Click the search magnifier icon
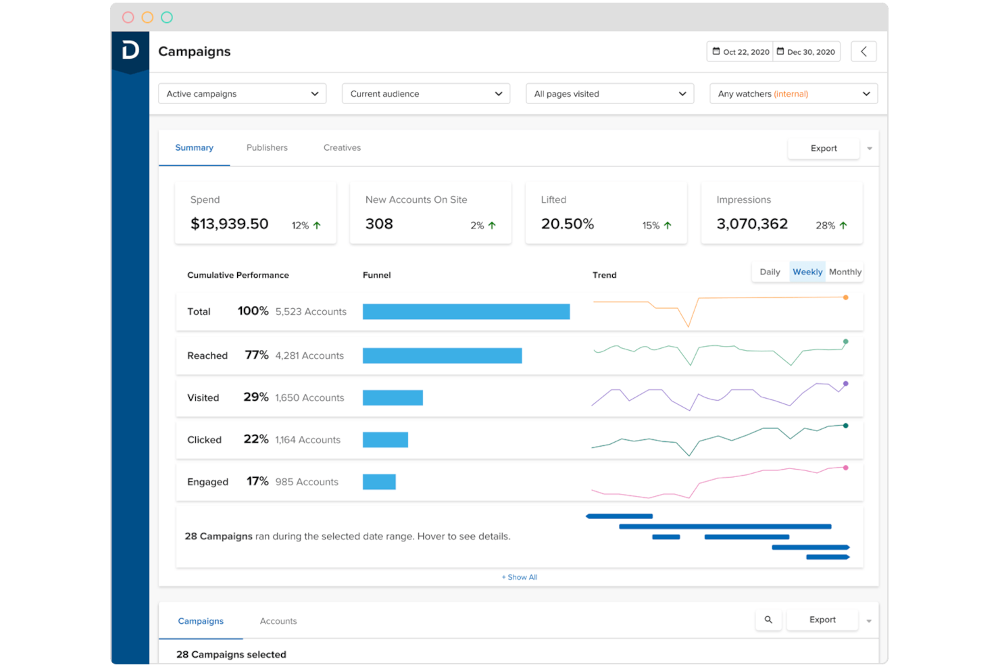1000x667 pixels. click(768, 620)
